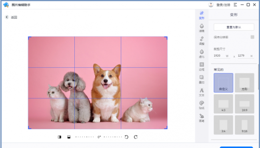Click the height field showing 1279

coord(246,56)
